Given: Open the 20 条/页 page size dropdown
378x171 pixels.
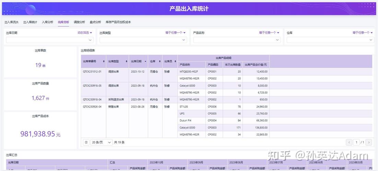Looking at the screenshot, I should pyautogui.click(x=102, y=142).
